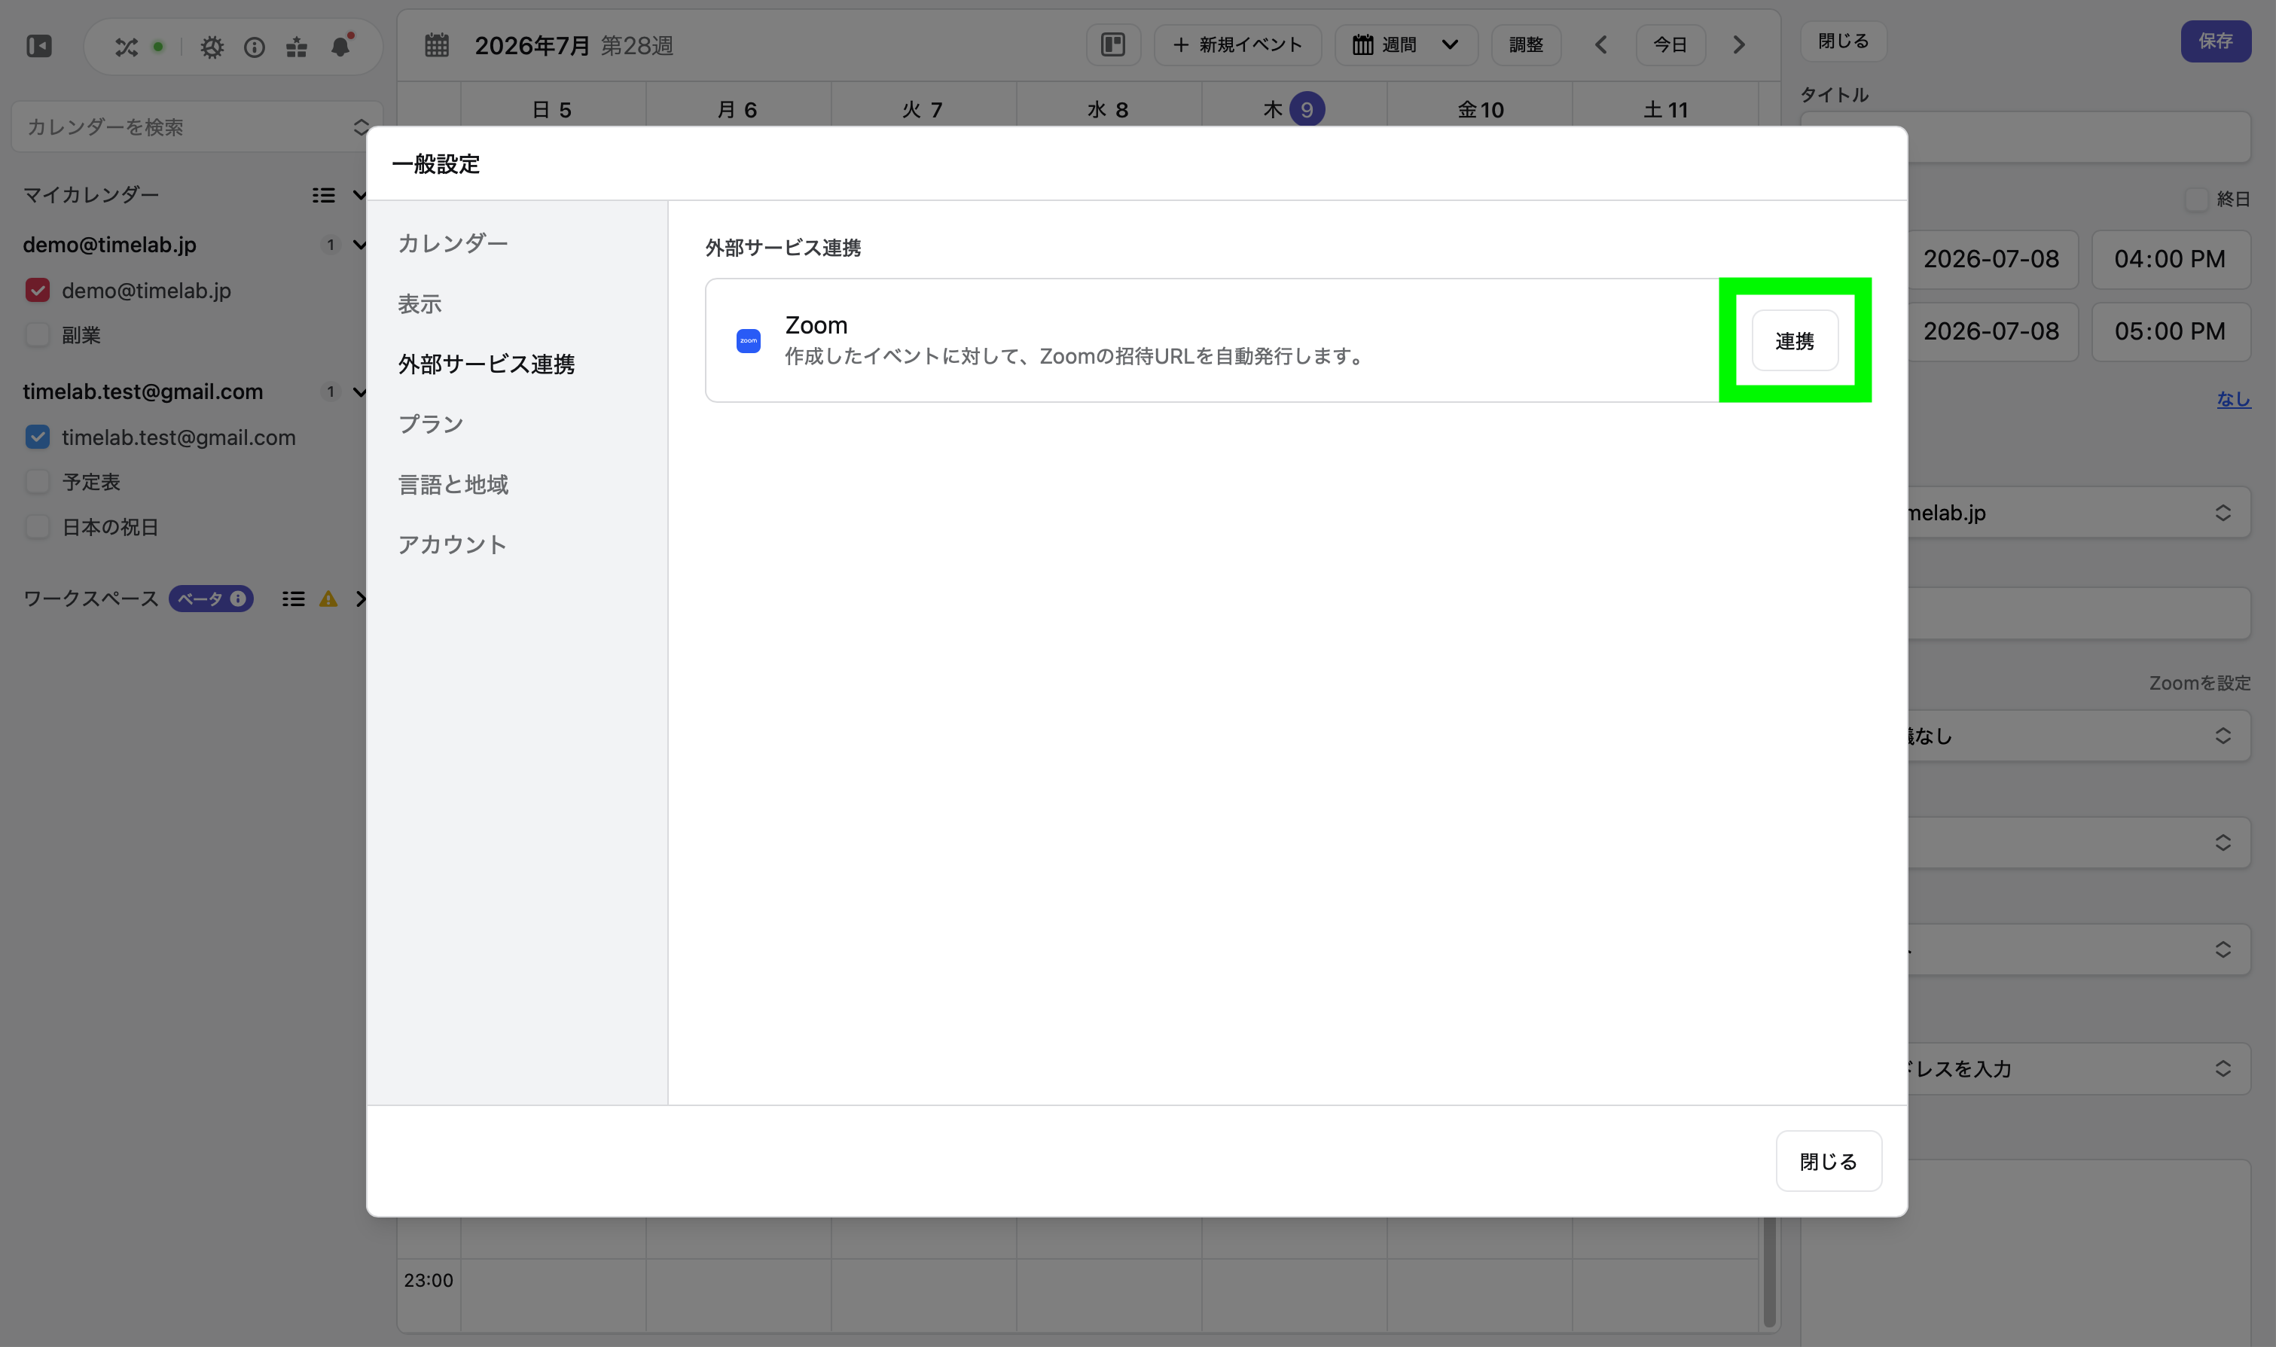
Task: Click the 05:00 PM end time field
Action: click(x=2170, y=331)
